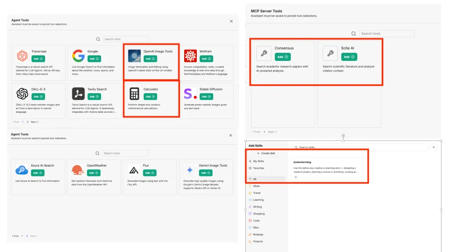Click the Azure AI Search icon
This screenshot has height=252, width=460.
pyautogui.click(x=22, y=170)
